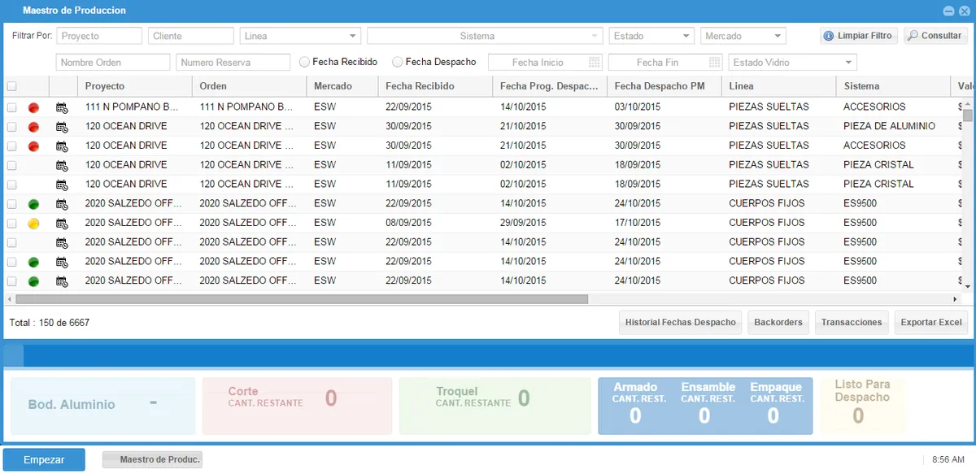The image size is (976, 474).
Task: Click the calendar icon in the 111 N POMPANO row
Action: tap(62, 107)
